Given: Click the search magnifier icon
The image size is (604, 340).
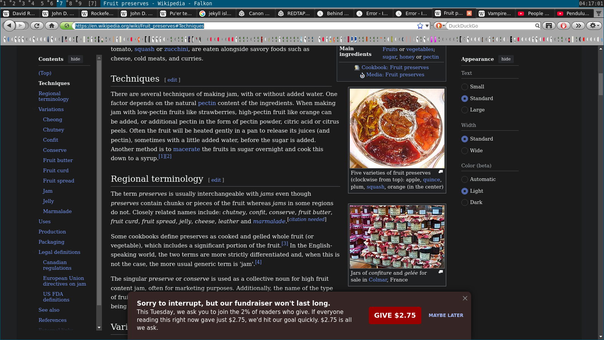Looking at the screenshot, I should tap(537, 26).
